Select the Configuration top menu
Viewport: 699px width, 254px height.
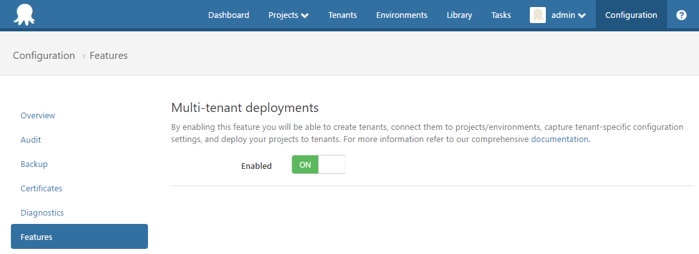(x=631, y=15)
